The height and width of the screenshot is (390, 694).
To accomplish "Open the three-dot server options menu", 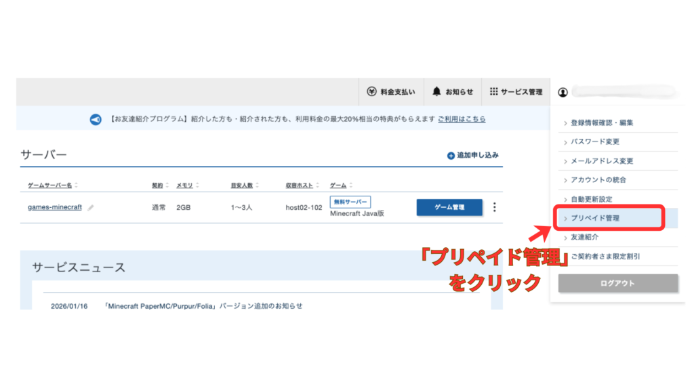I will click(x=494, y=208).
